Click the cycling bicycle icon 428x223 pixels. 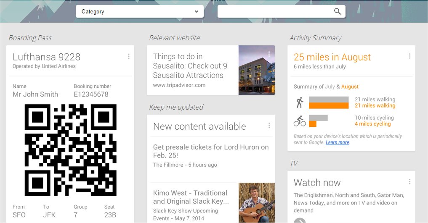point(300,121)
